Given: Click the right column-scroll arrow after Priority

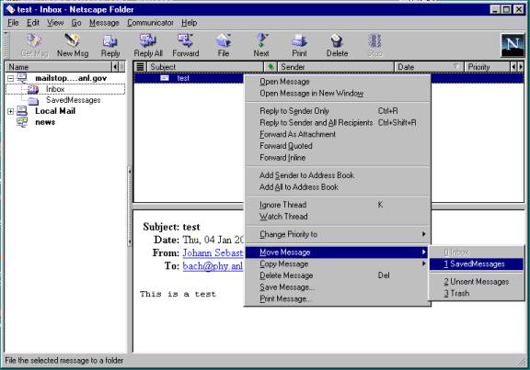Looking at the screenshot, I should pos(521,67).
